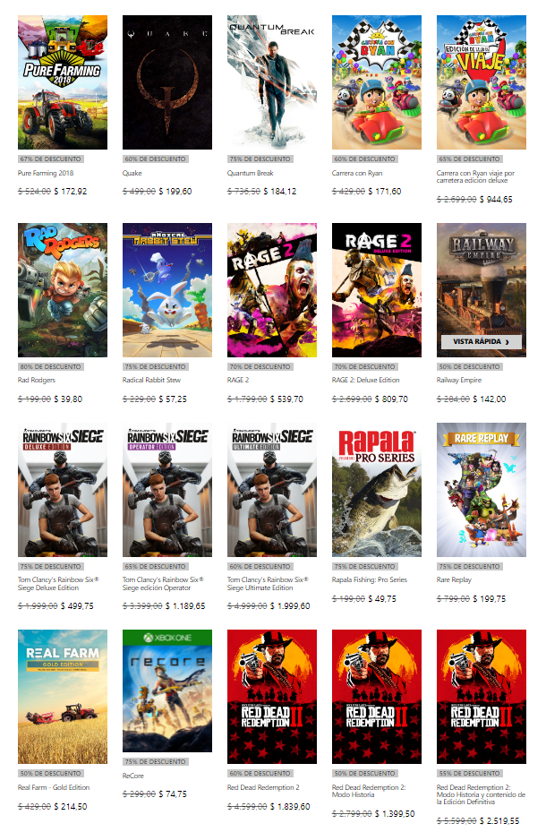
Task: Open the Rad Rodgers game cover
Action: click(63, 289)
